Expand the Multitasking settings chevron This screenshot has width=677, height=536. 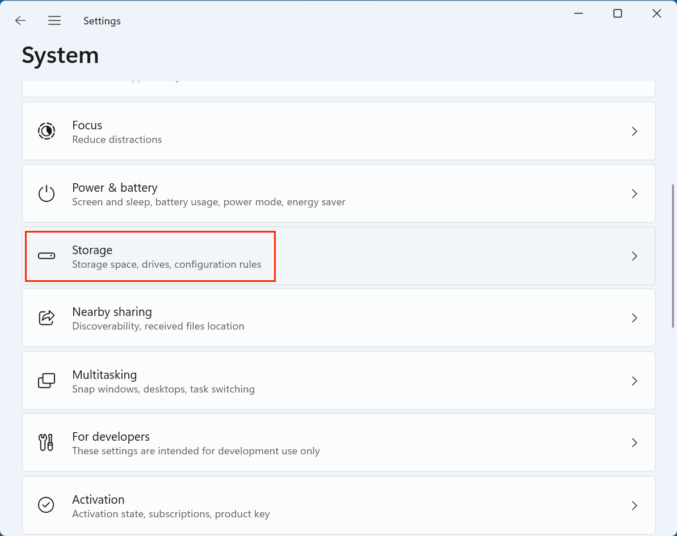634,381
